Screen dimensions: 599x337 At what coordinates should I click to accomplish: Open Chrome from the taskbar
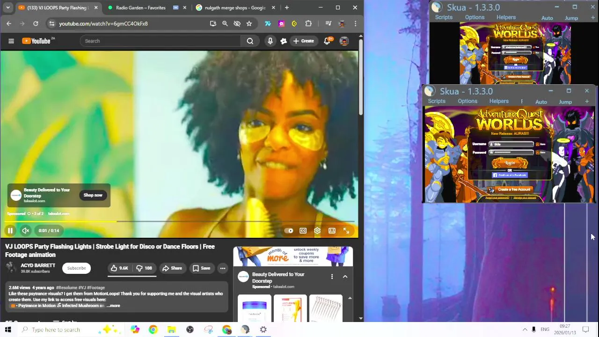click(x=153, y=330)
